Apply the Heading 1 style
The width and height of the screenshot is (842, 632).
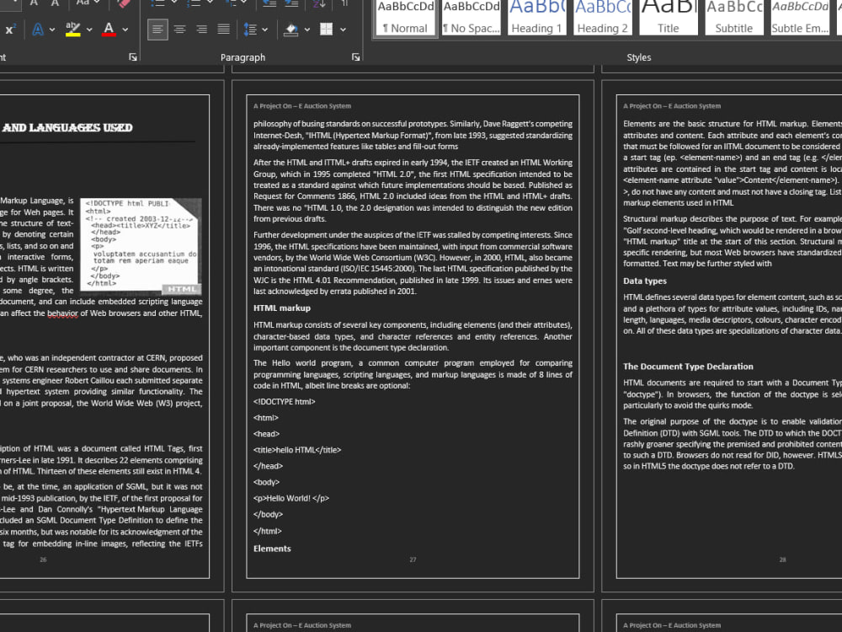[x=536, y=17]
